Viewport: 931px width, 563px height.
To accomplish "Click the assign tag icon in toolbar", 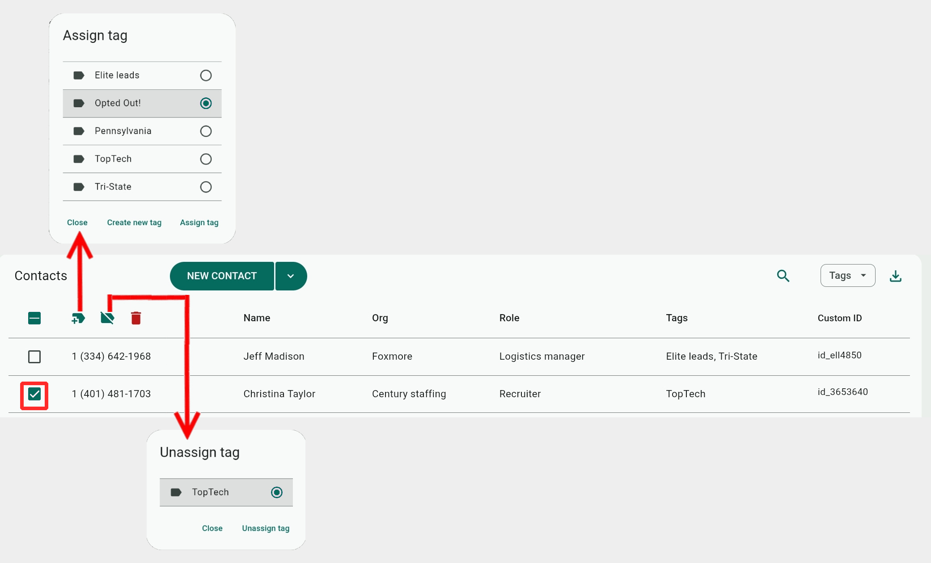I will 78,318.
